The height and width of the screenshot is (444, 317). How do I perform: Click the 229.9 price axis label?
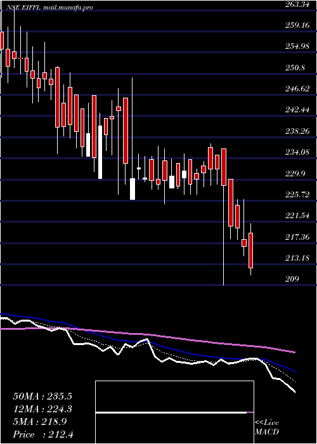[x=295, y=173]
